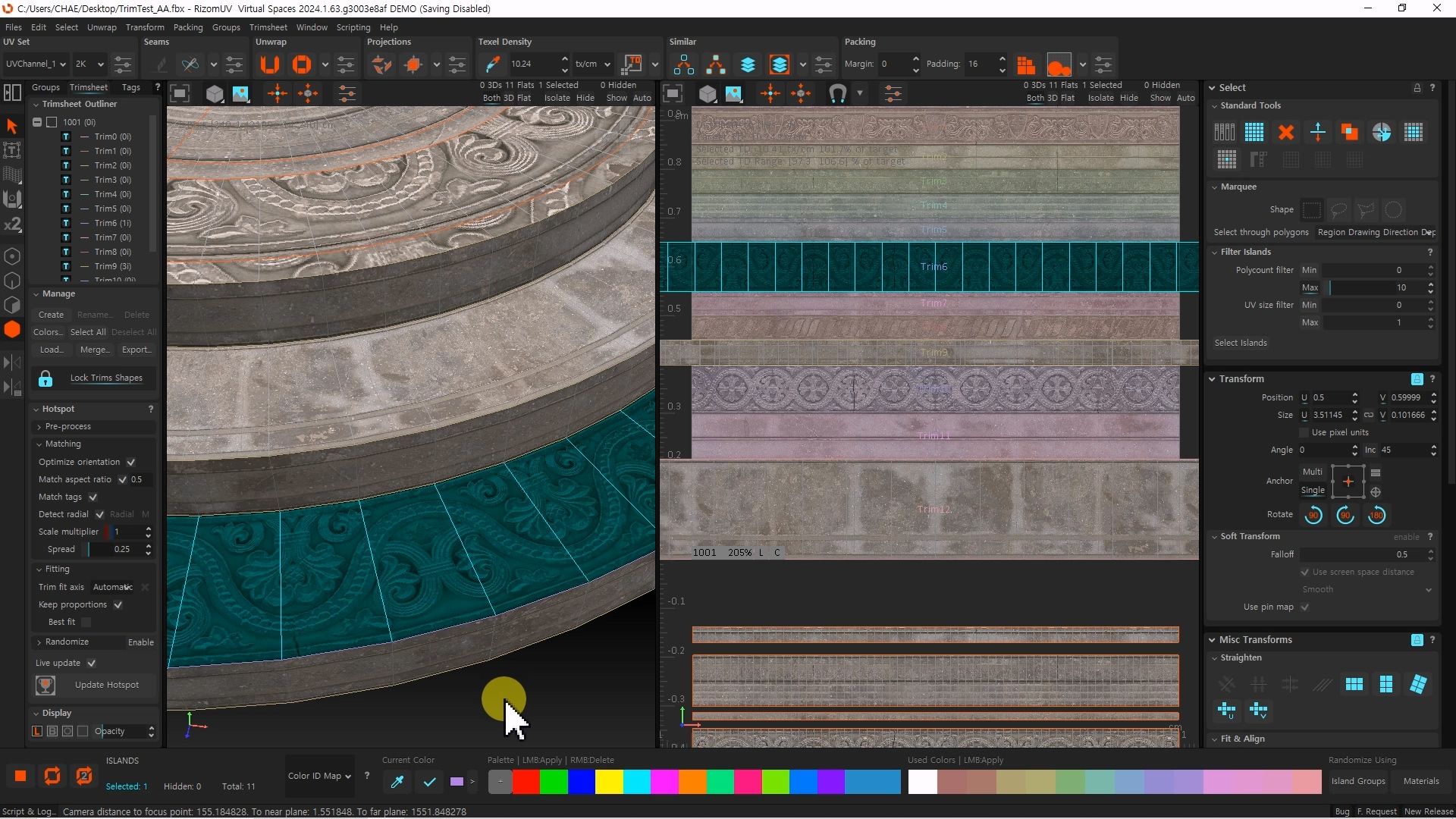
Task: Click the red X icon in Standard Tools
Action: coord(1286,133)
